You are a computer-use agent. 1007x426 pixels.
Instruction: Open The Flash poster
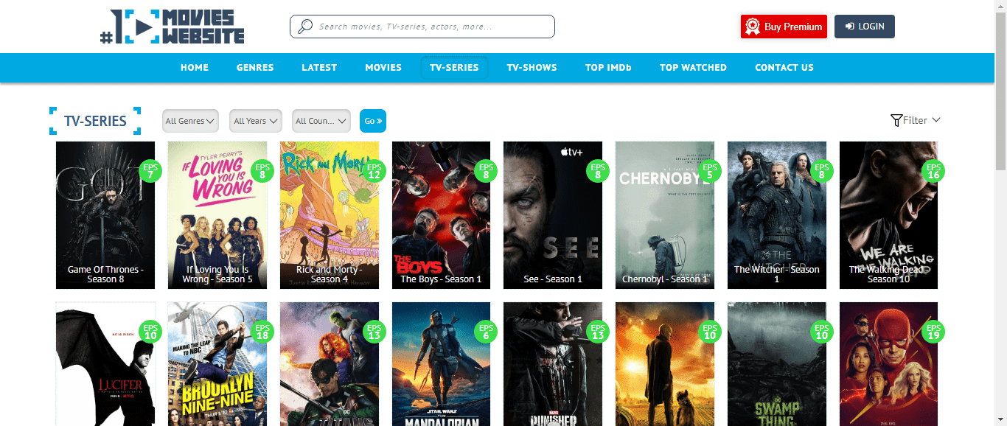pos(888,364)
